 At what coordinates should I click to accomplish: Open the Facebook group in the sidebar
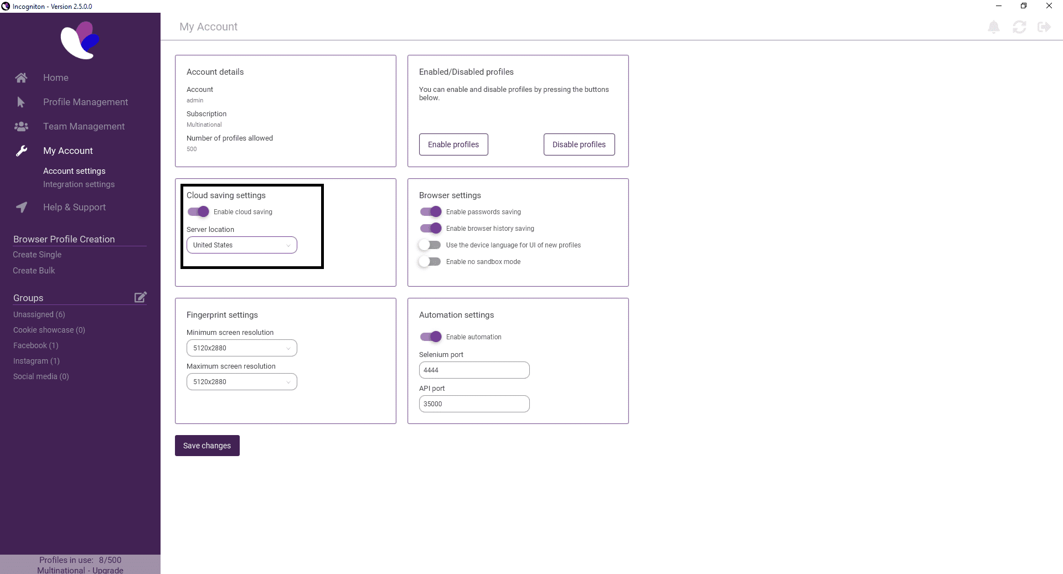(x=35, y=345)
